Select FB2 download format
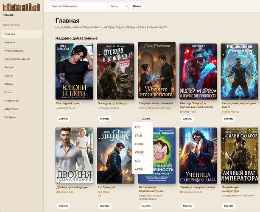This screenshot has height=212, width=260. point(142,127)
